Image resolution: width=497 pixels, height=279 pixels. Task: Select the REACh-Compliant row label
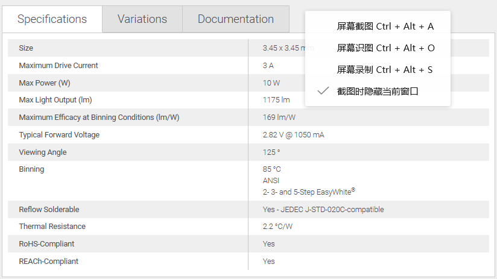49,262
